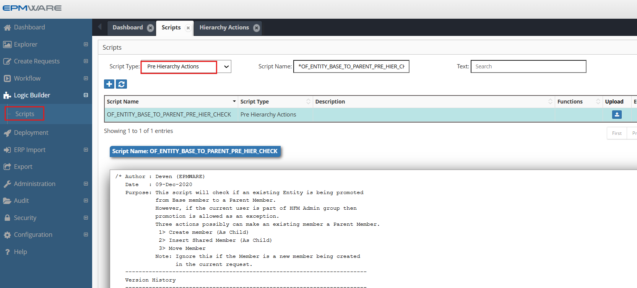Image resolution: width=637 pixels, height=288 pixels.
Task: Click the Text search input field
Action: 528,66
